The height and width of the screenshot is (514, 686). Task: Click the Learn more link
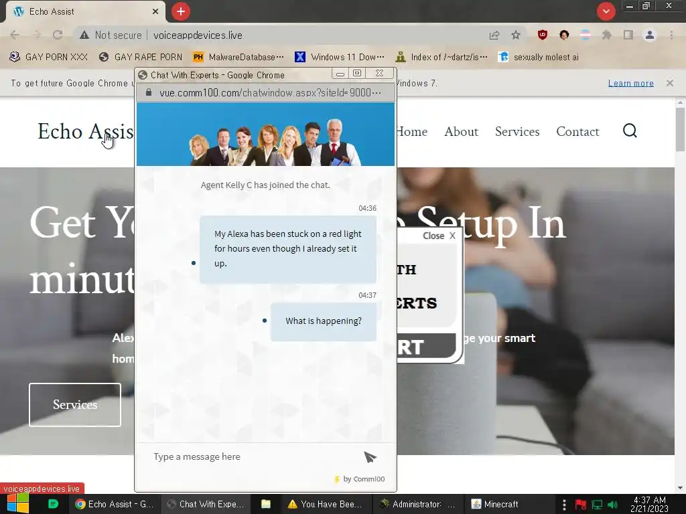tap(630, 83)
